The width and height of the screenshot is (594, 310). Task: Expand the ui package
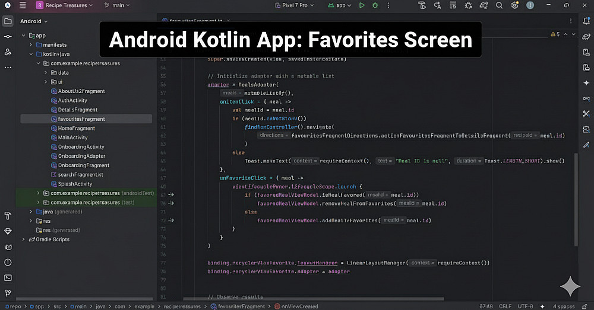tap(46, 82)
